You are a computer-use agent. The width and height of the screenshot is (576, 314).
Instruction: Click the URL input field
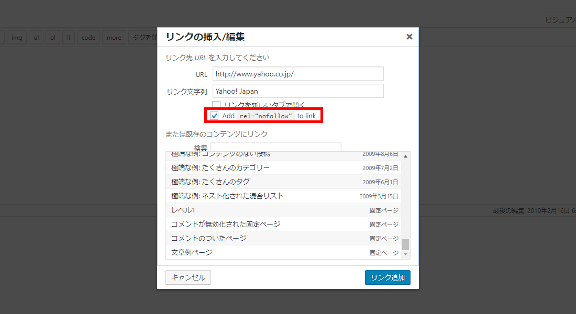tap(298, 74)
